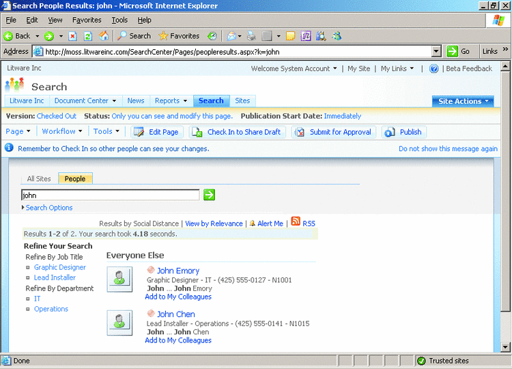
Task: Click the OneNote purple toolbar icon
Action: [306, 36]
